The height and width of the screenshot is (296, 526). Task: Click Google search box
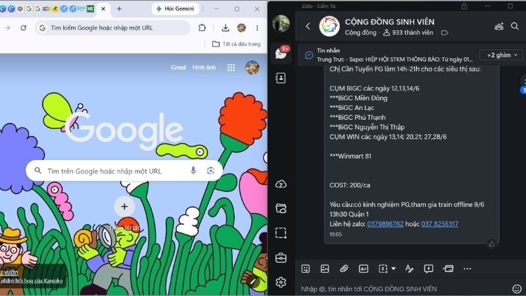[124, 171]
